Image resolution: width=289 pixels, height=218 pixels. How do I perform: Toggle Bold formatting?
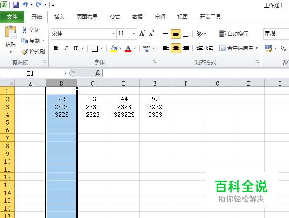(56, 49)
